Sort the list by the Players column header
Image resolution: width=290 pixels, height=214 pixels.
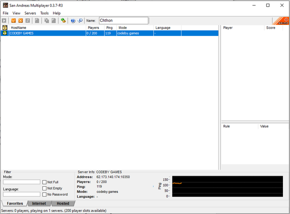click(x=94, y=28)
